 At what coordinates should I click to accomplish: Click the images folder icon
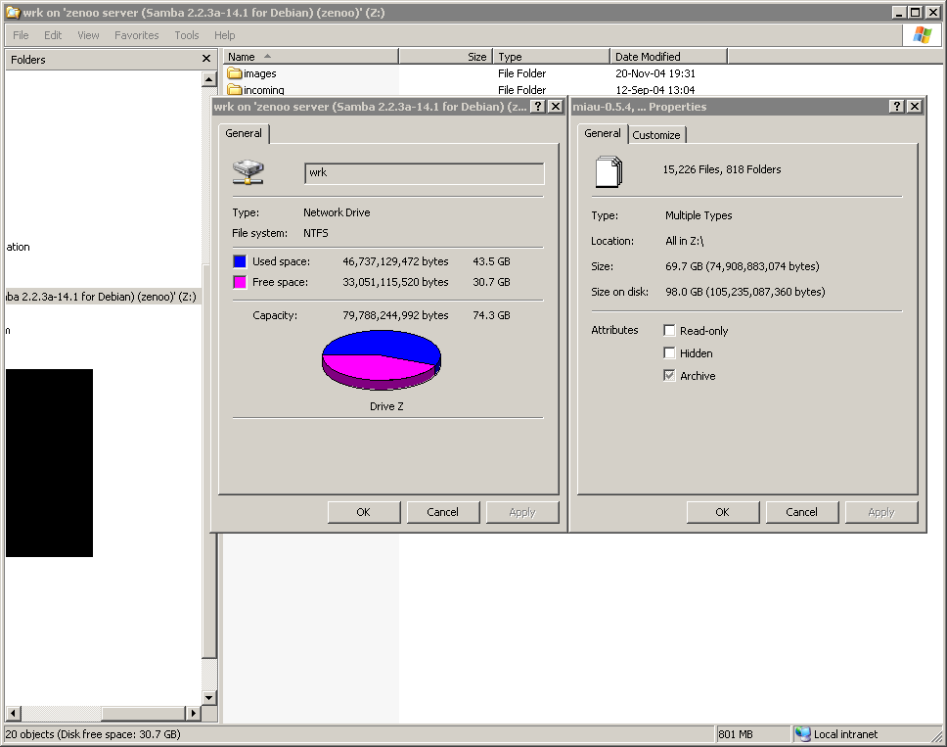pos(235,73)
